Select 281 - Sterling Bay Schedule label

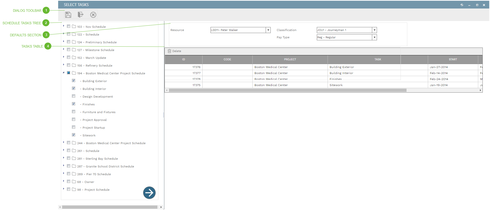click(x=97, y=159)
